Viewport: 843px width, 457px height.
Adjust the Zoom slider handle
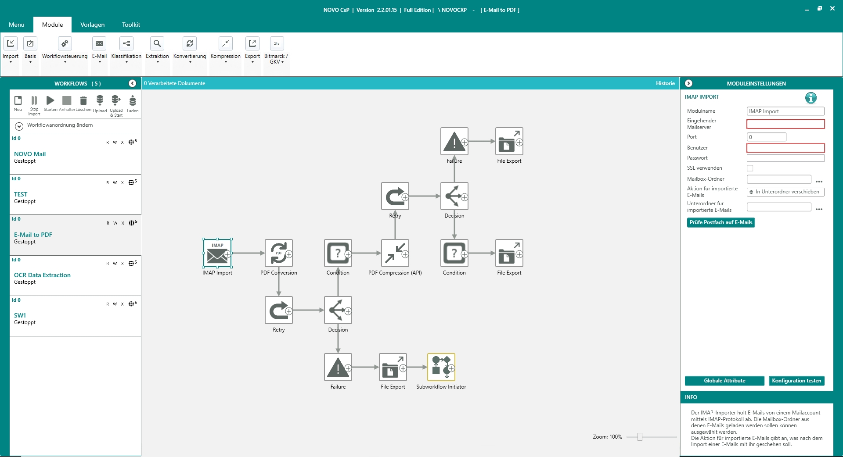click(640, 437)
